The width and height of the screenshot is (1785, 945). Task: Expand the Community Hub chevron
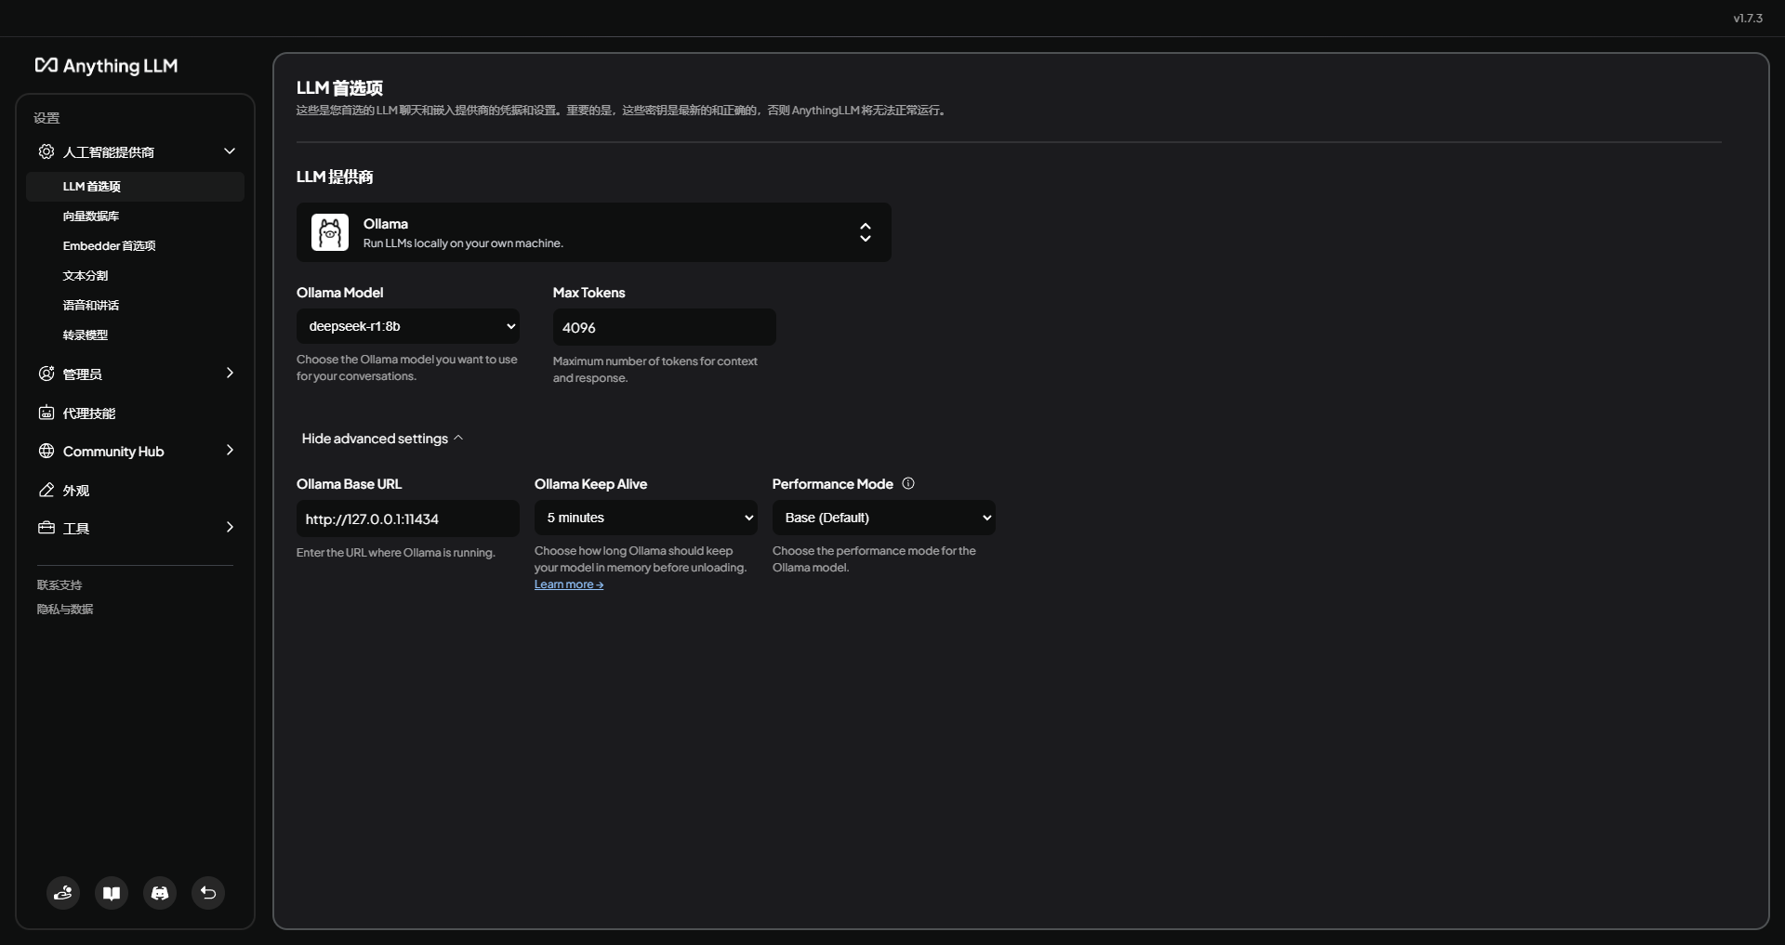(x=230, y=450)
